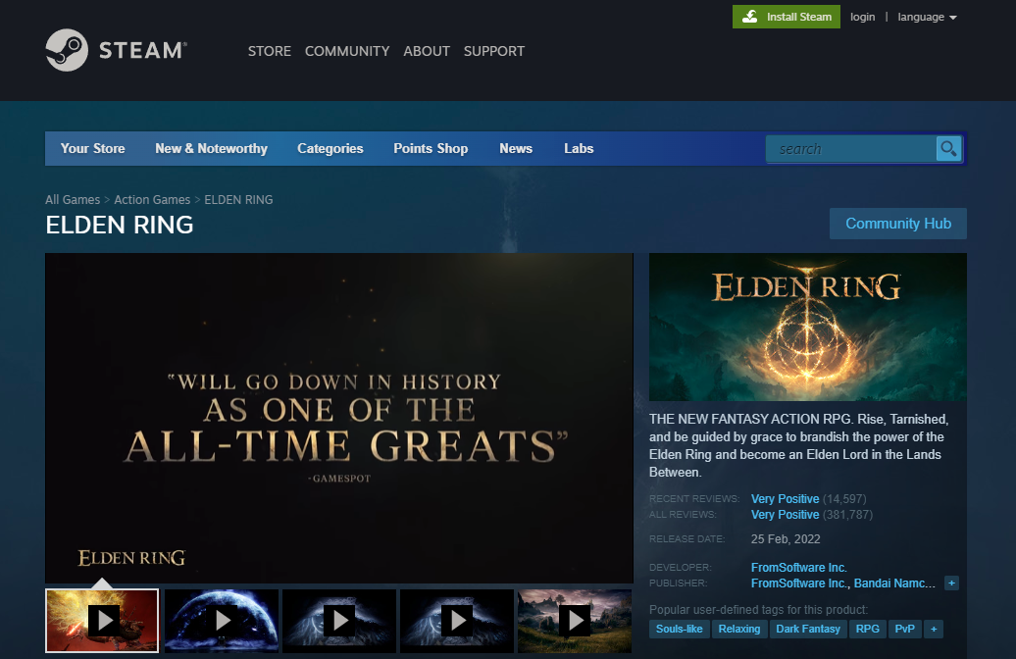Open the Categories menu
Viewport: 1016px width, 659px height.
tap(330, 148)
